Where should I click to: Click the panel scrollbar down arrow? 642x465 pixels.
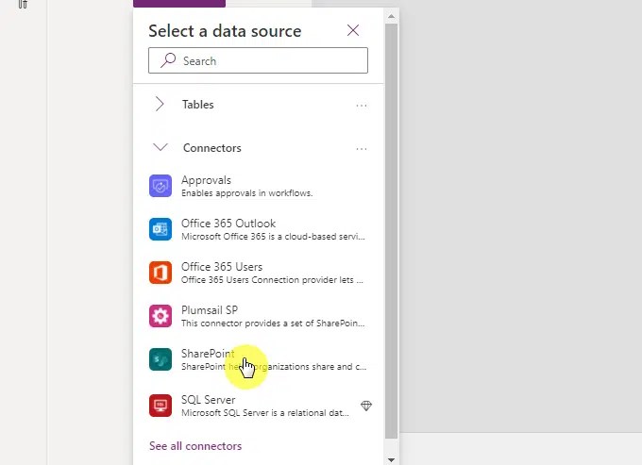pos(391,460)
